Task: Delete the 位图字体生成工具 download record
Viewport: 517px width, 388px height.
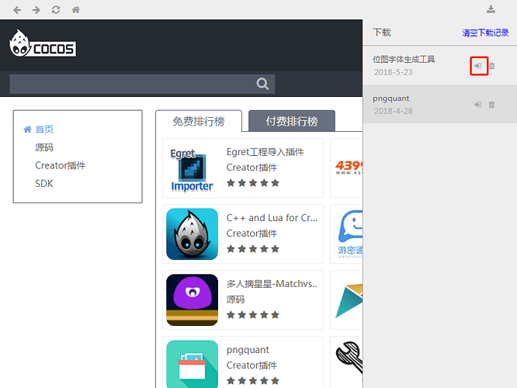Action: (x=492, y=66)
